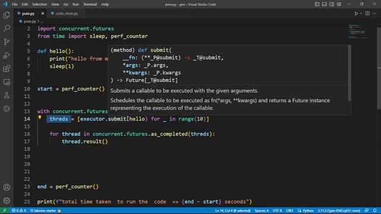Toggle the secondary side bar layout icon
Viewport: 381px width, 214px height.
[332, 4]
